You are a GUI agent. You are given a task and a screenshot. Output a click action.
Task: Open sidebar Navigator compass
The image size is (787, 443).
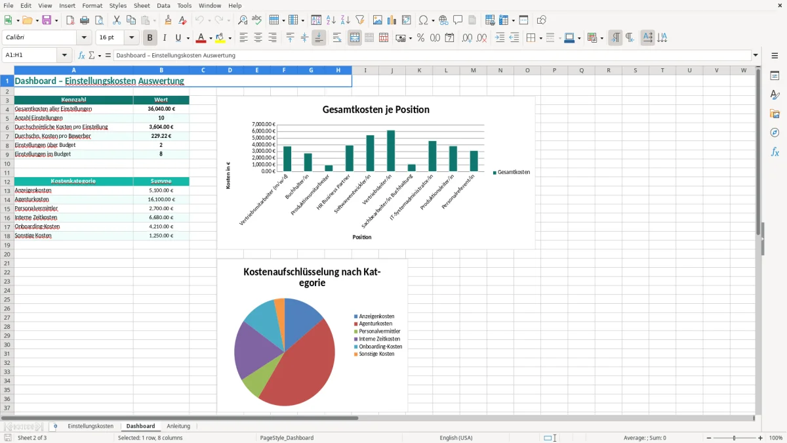click(x=775, y=133)
